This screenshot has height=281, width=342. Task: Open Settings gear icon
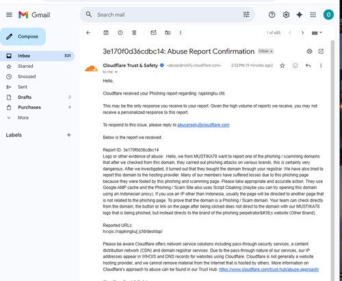pyautogui.click(x=286, y=15)
